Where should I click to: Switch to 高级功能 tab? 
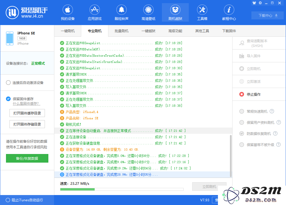click(175, 31)
